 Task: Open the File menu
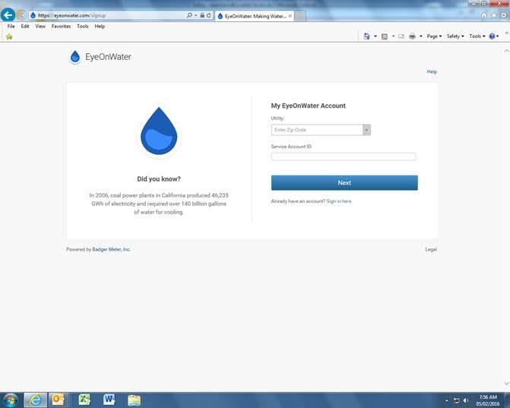click(x=11, y=27)
